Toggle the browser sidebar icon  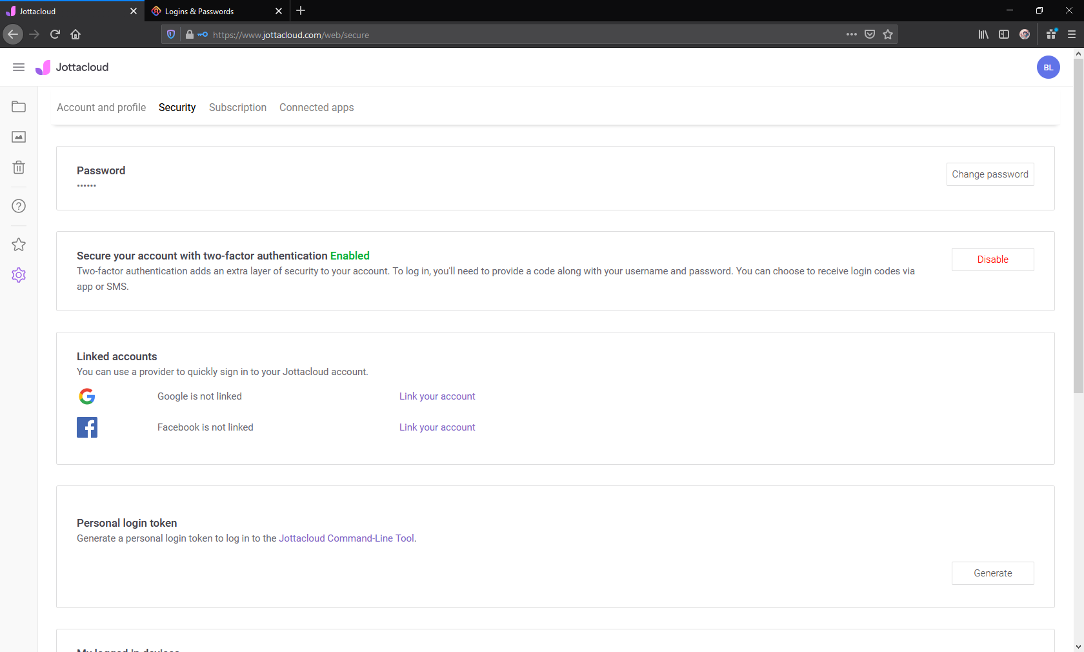(1004, 34)
